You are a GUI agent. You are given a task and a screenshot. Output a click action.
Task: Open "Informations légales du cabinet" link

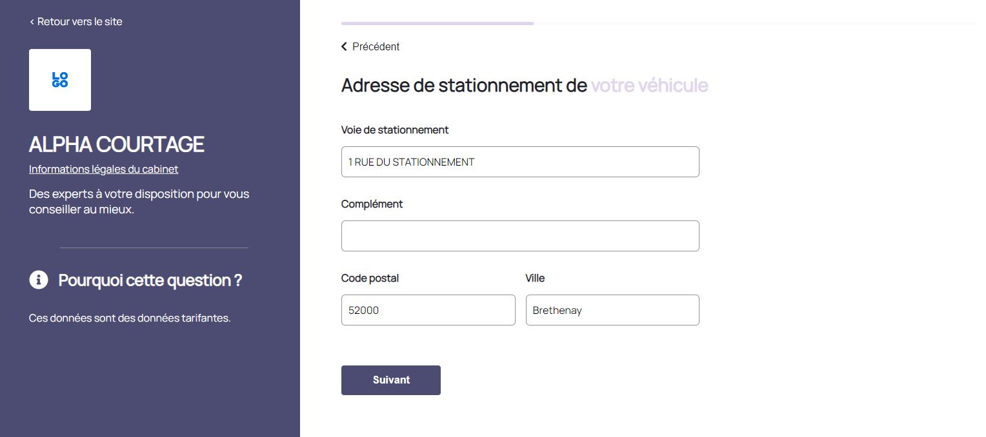coord(103,169)
